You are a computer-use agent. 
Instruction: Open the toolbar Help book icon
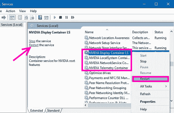pos(40,17)
